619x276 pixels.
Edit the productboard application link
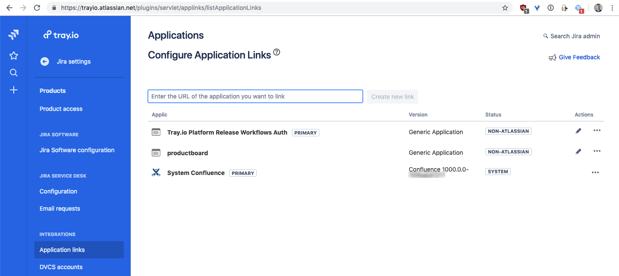[579, 151]
